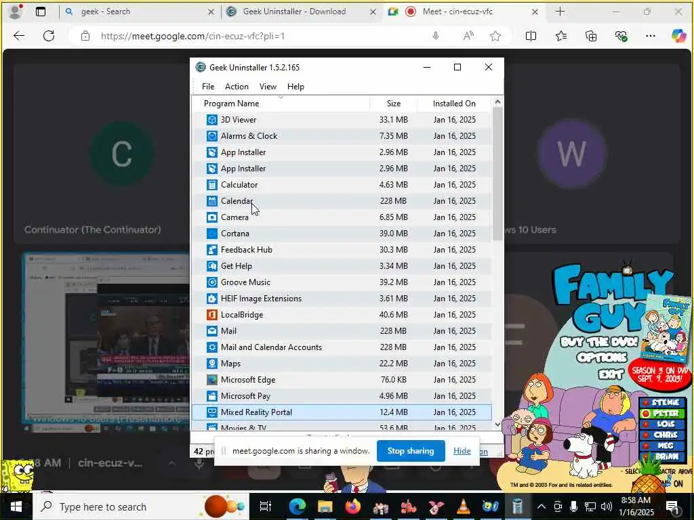Select the Microsoft Pay icon

tap(212, 396)
